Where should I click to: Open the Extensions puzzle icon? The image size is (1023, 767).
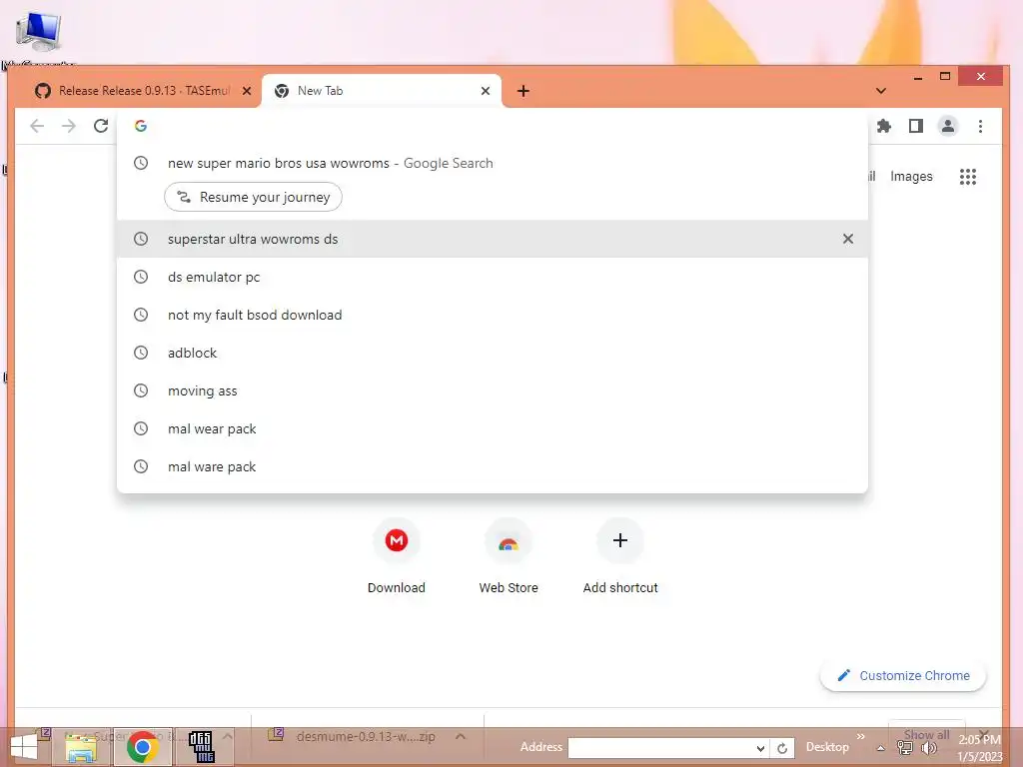(x=884, y=126)
